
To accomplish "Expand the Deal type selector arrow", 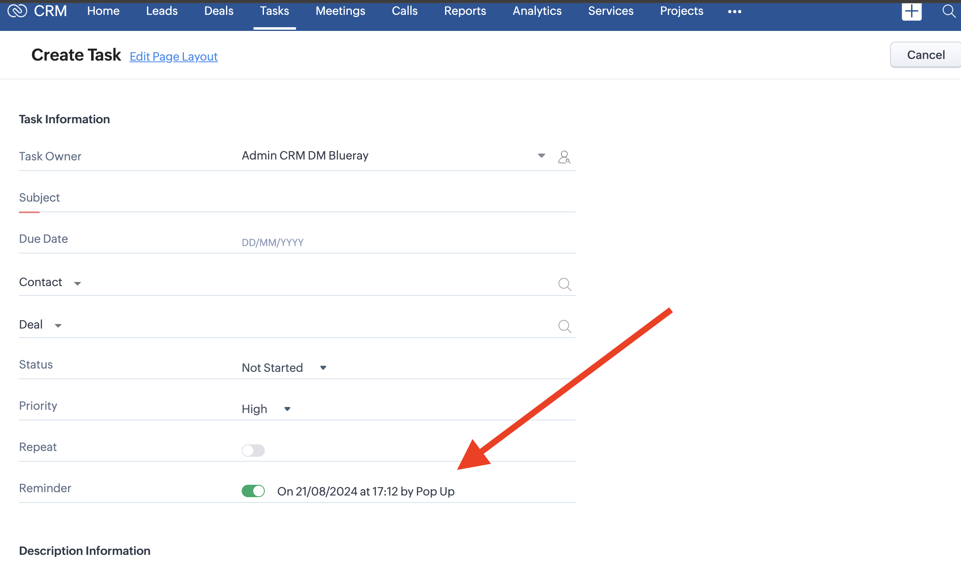I will 58,326.
